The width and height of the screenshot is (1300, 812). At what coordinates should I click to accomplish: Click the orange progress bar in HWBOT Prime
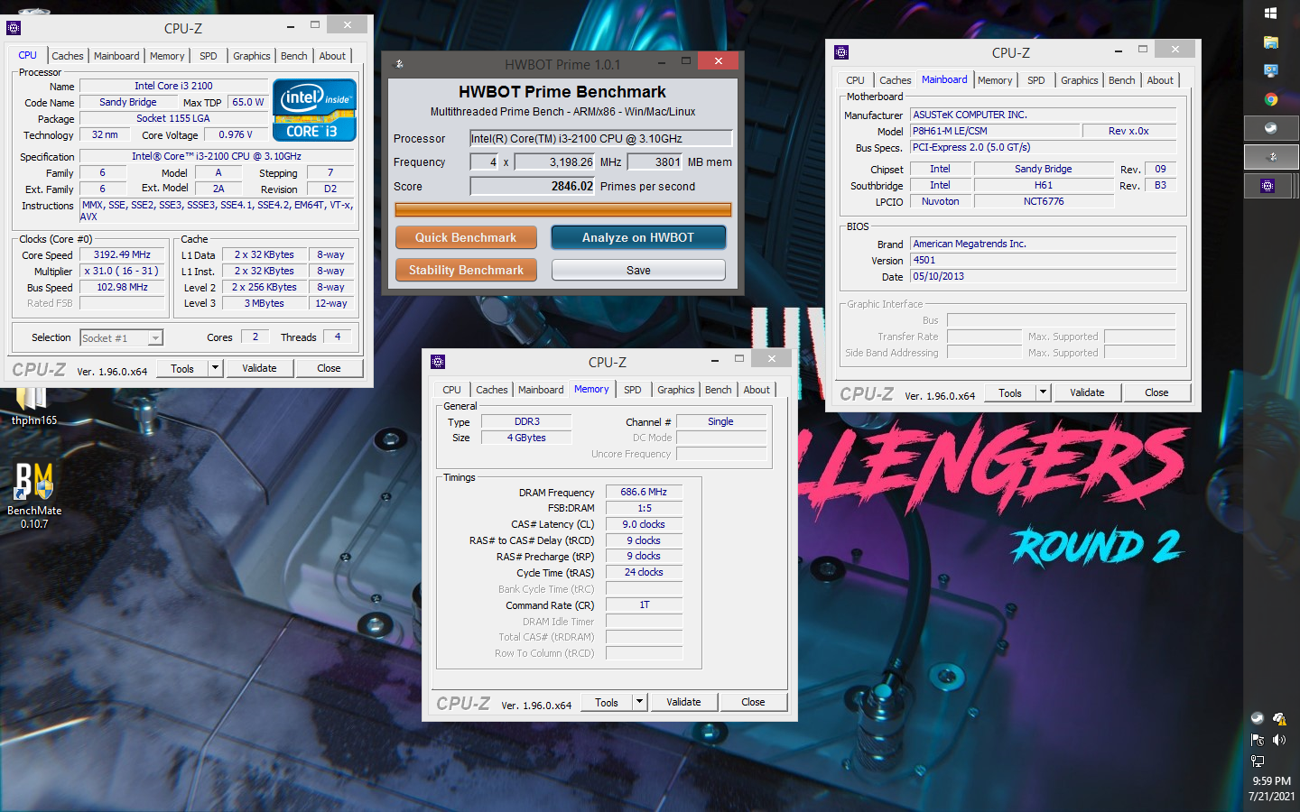(x=563, y=209)
